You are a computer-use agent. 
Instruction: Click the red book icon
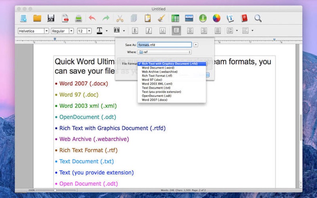click(244, 18)
